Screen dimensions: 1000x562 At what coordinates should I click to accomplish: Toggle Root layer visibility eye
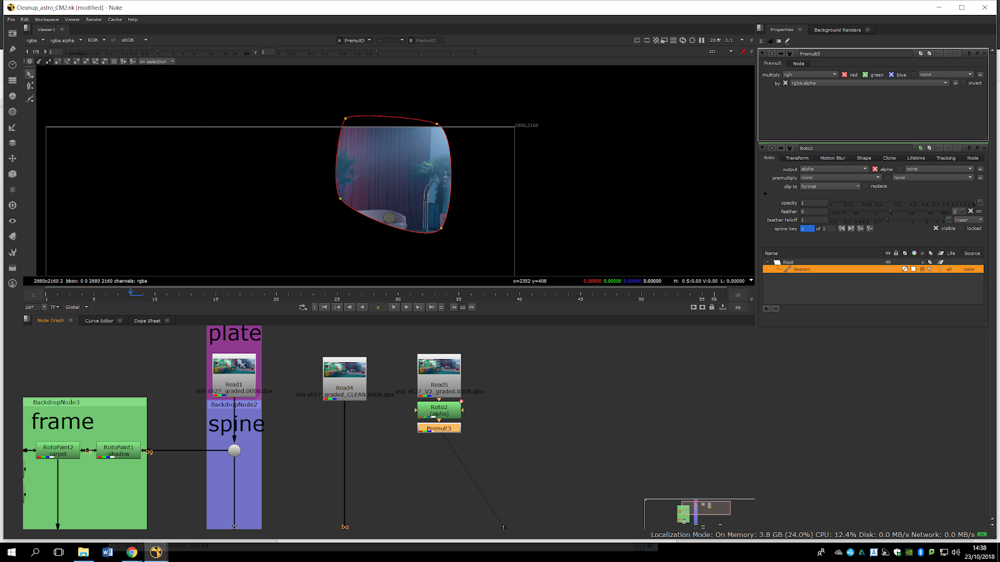[887, 262]
